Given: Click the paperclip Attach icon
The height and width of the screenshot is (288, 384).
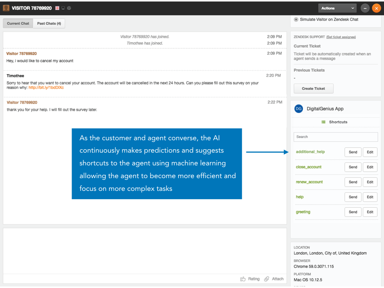Looking at the screenshot, I should click(x=267, y=279).
